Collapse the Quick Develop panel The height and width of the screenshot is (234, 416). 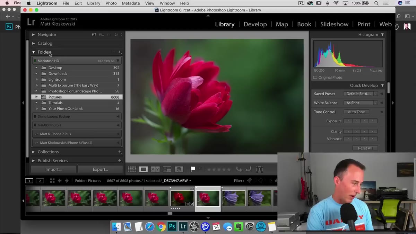pyautogui.click(x=382, y=85)
